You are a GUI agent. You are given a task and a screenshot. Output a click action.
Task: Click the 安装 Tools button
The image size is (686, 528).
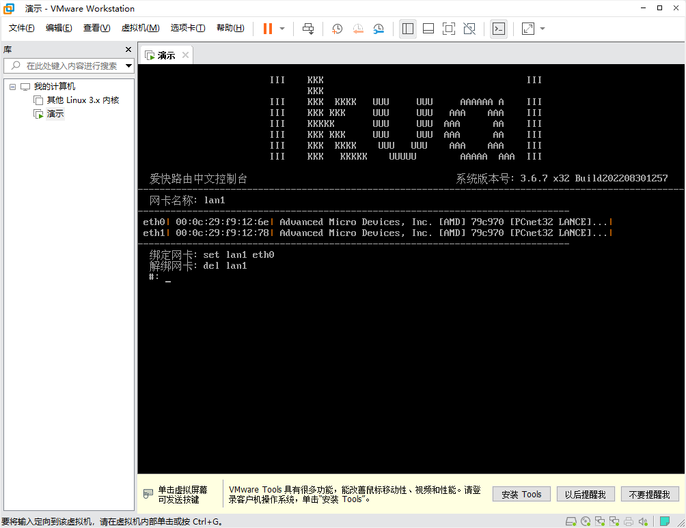tap(521, 495)
